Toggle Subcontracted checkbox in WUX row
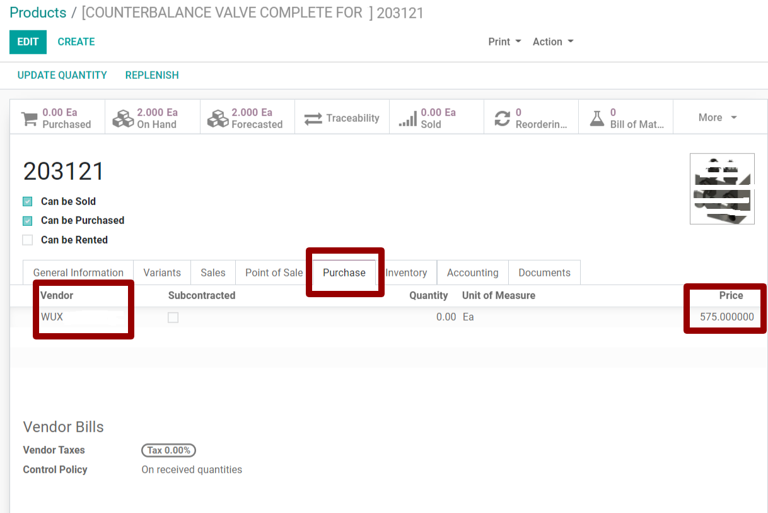 tap(173, 317)
